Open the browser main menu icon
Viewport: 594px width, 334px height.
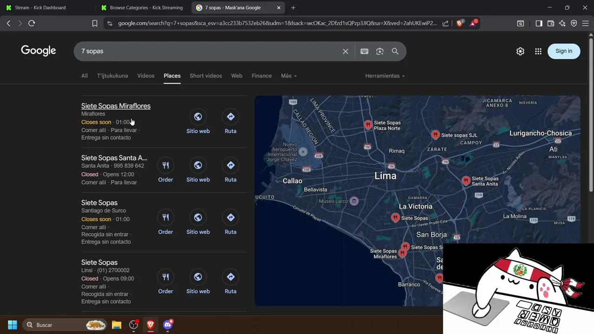pyautogui.click(x=586, y=23)
